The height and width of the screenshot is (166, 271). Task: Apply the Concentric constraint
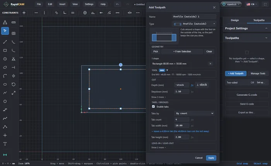(85, 13)
